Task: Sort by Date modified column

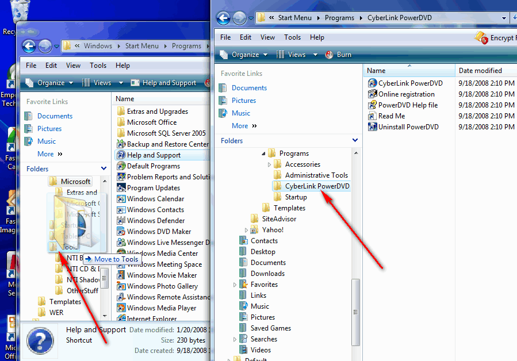Action: pos(486,71)
